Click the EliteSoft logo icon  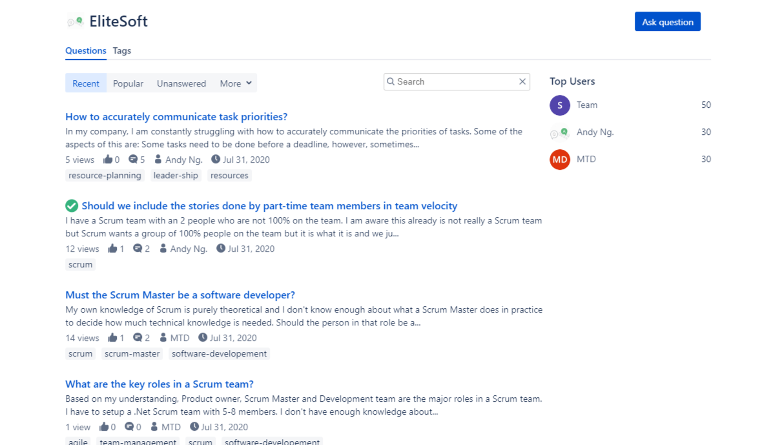76,21
